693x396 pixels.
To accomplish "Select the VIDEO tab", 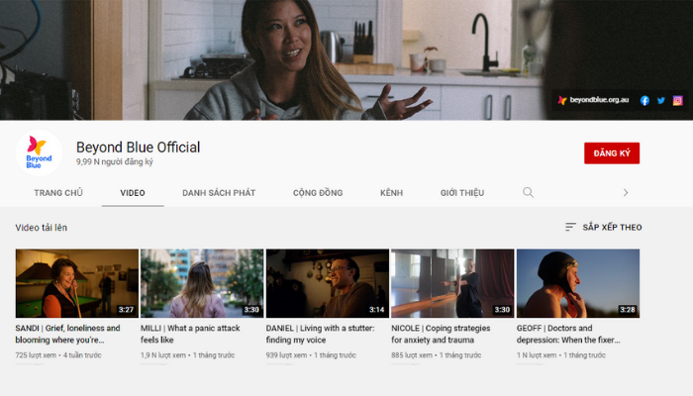I will pos(133,193).
